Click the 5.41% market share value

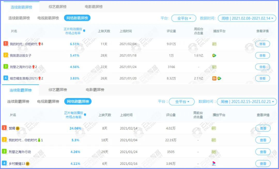(75, 56)
